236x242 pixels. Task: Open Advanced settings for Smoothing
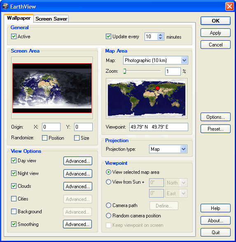click(x=77, y=224)
